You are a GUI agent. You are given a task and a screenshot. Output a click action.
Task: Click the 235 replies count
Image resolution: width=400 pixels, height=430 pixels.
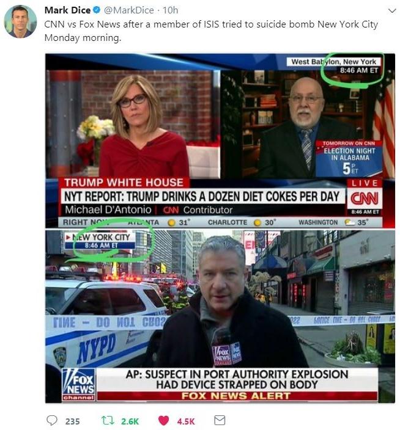tap(73, 421)
